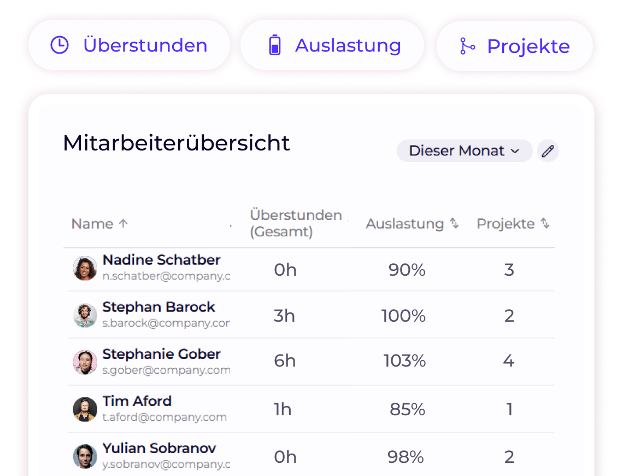Click the battery icon on Auslastung
This screenshot has height=476, width=623.
pyautogui.click(x=275, y=45)
